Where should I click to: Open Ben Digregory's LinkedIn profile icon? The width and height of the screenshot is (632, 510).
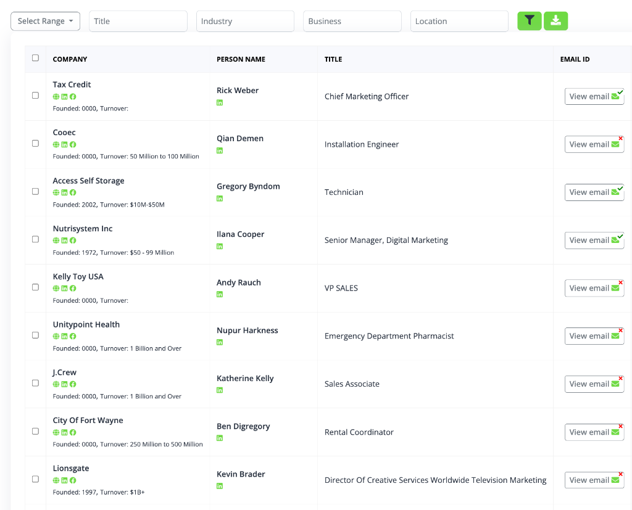(x=220, y=438)
